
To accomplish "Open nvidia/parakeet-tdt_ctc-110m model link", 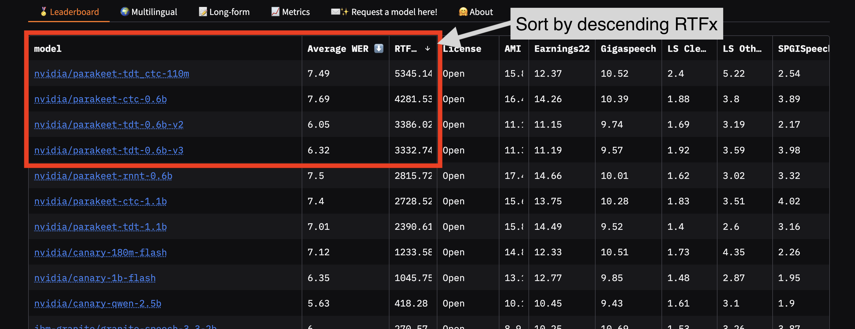I will [x=111, y=73].
